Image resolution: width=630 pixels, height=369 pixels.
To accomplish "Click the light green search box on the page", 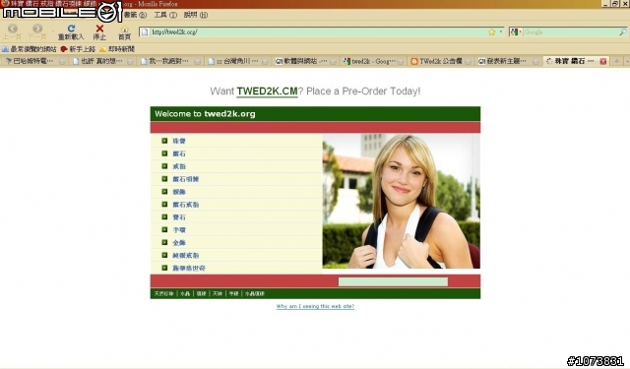I will coord(393,281).
